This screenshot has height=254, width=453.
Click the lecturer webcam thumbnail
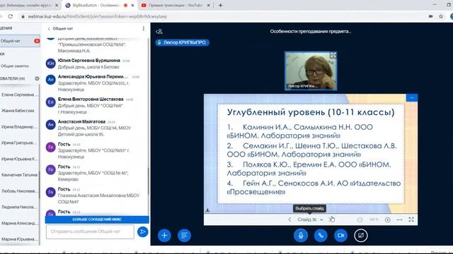tap(311, 71)
